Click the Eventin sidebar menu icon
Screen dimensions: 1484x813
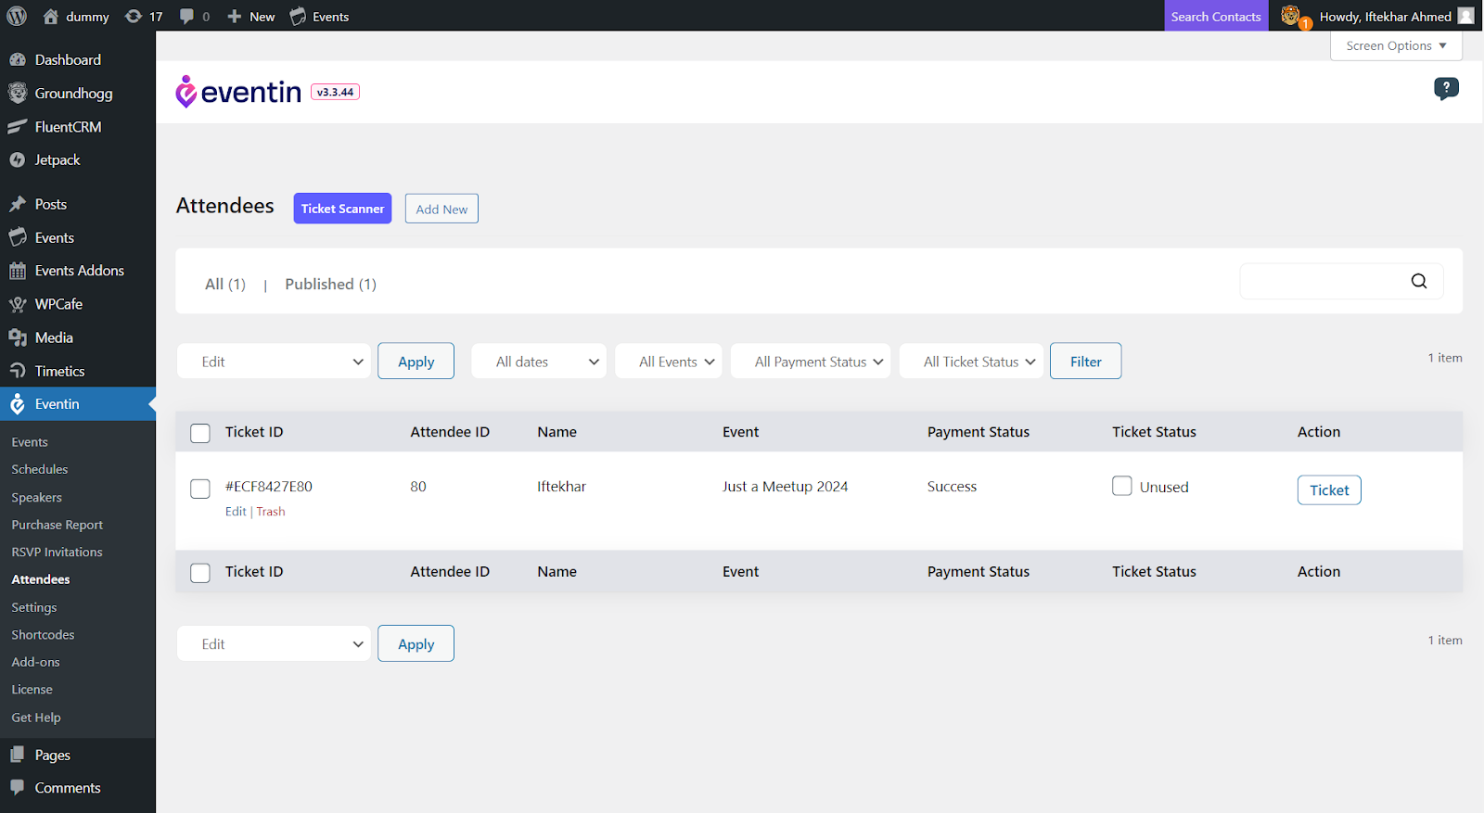coord(18,404)
